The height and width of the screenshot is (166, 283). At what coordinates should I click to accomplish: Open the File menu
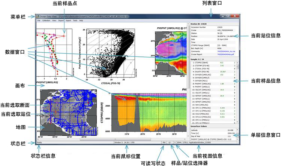pyautogui.click(x=39, y=21)
